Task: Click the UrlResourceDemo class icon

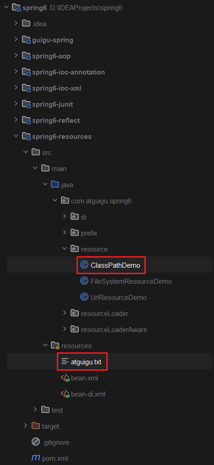Action: tap(84, 297)
